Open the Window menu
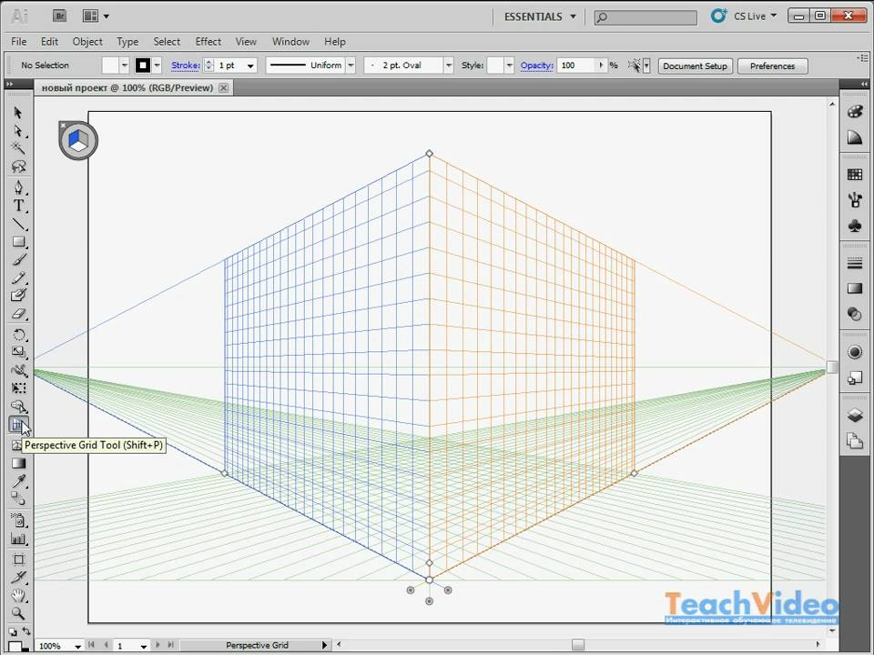Screen dimensions: 874x655 (290, 42)
